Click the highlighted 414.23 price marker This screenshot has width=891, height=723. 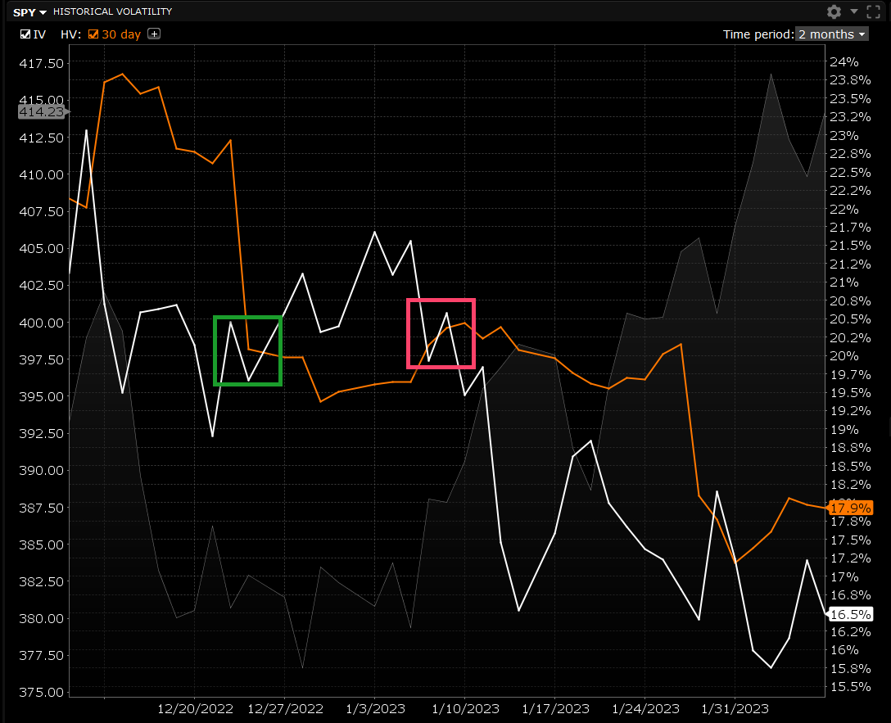(41, 112)
